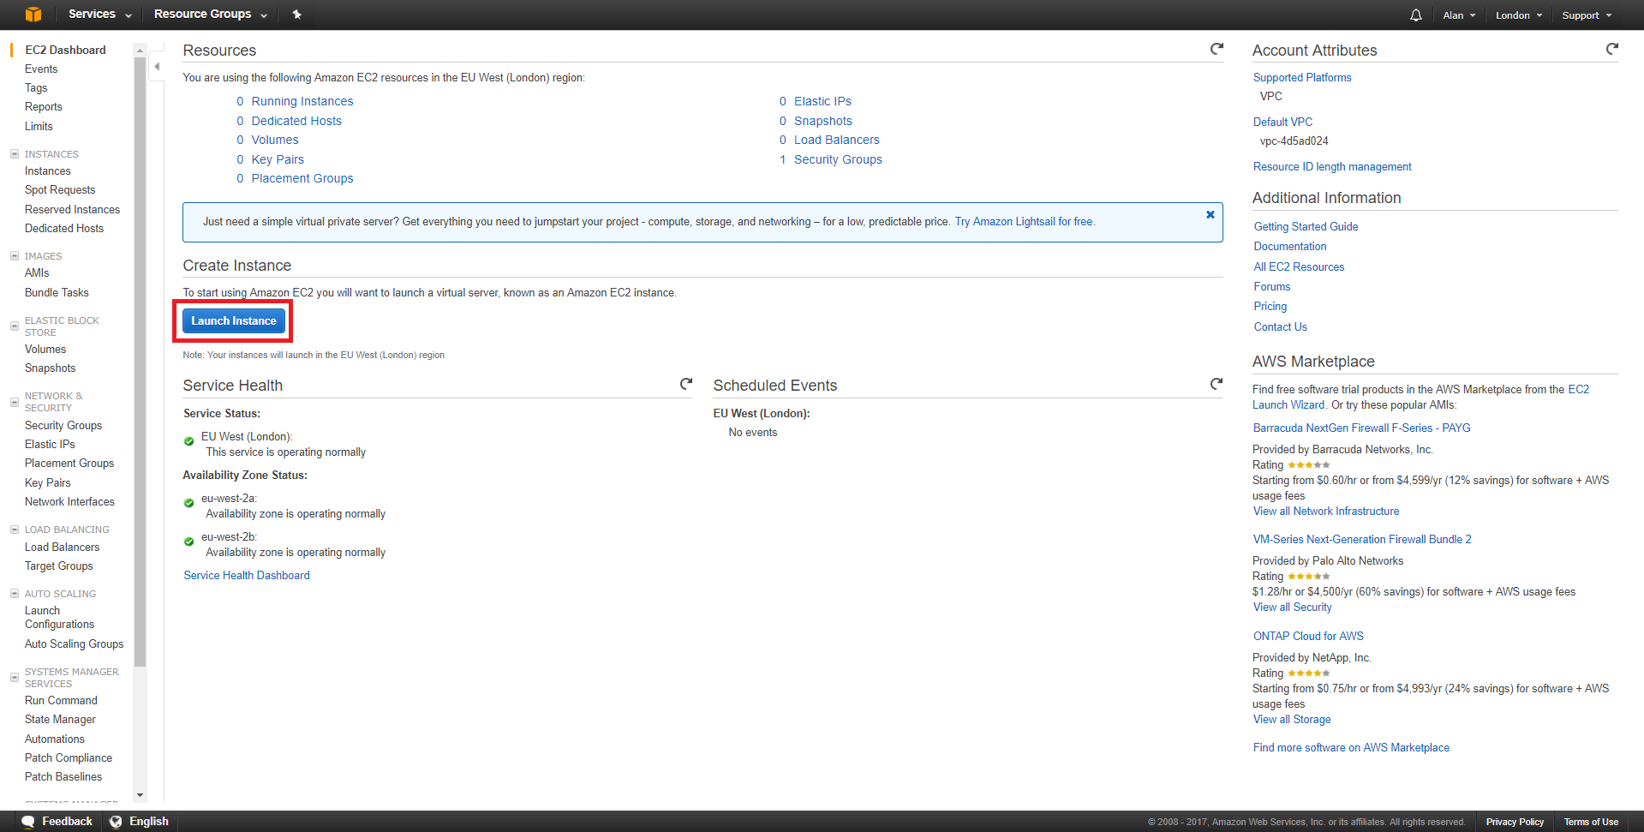
Task: Open Run Command in sidebar
Action: click(61, 701)
